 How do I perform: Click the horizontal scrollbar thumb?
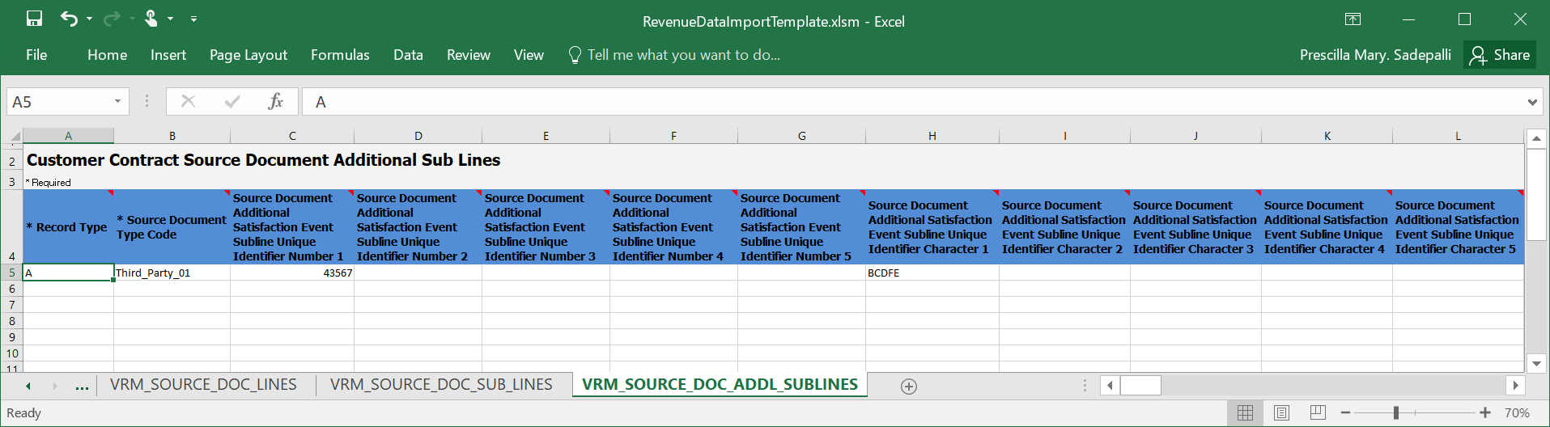coord(1140,386)
